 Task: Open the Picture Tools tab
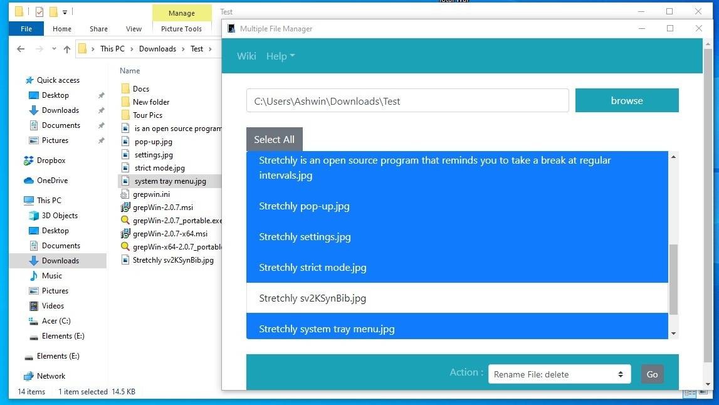(x=182, y=29)
